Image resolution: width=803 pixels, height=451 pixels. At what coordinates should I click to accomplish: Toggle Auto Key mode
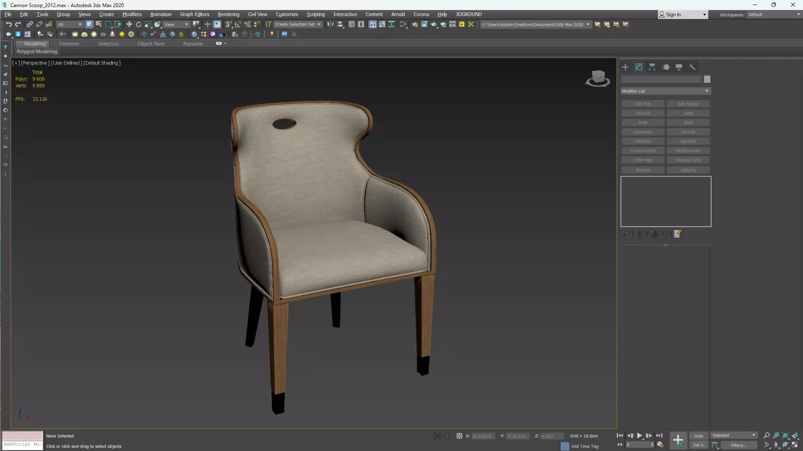(x=699, y=436)
